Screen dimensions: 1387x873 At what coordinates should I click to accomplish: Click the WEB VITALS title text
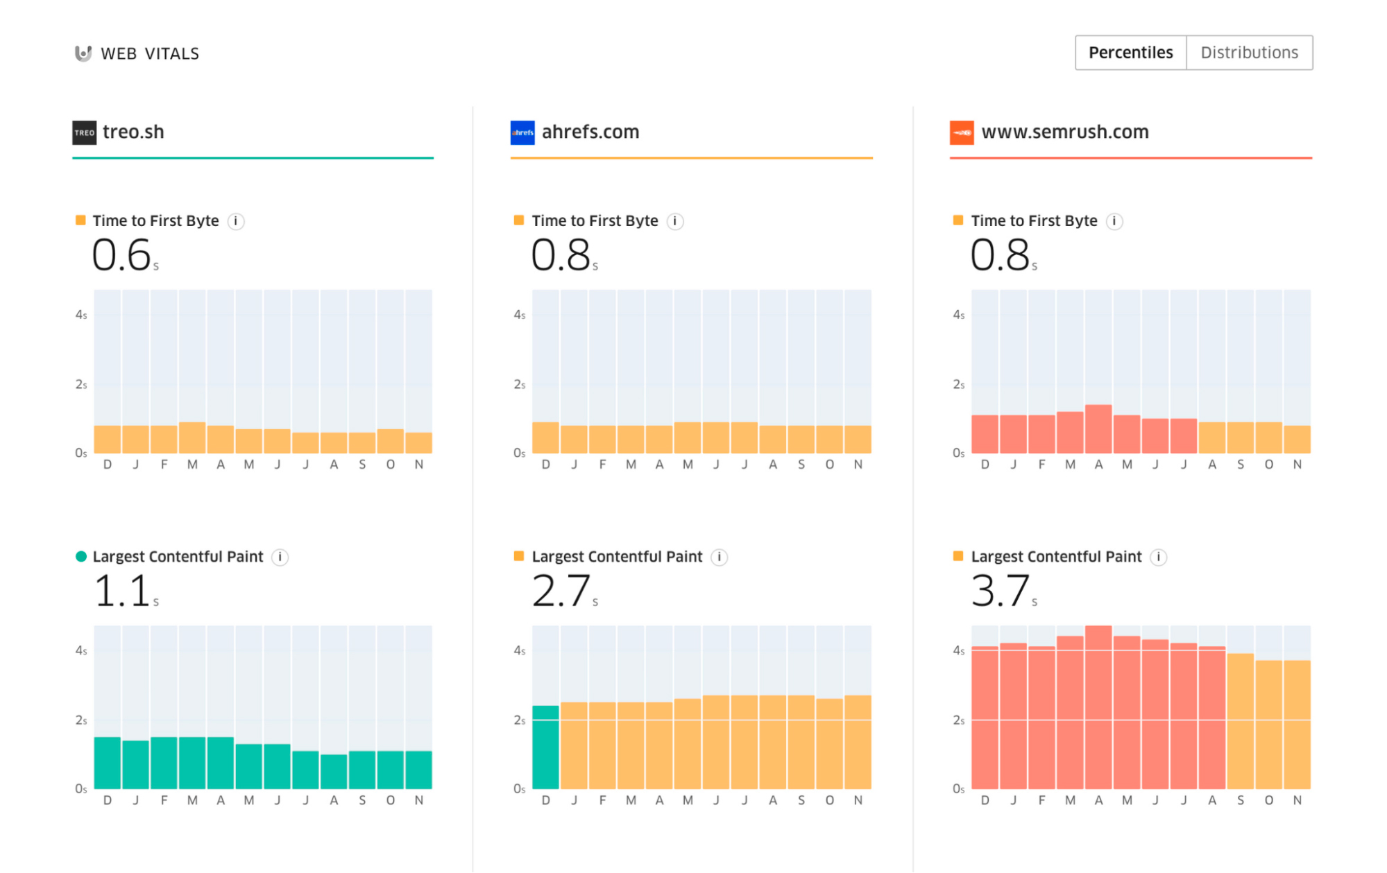tap(150, 53)
